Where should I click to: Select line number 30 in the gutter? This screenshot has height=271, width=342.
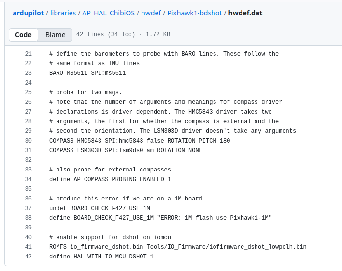tap(28, 141)
